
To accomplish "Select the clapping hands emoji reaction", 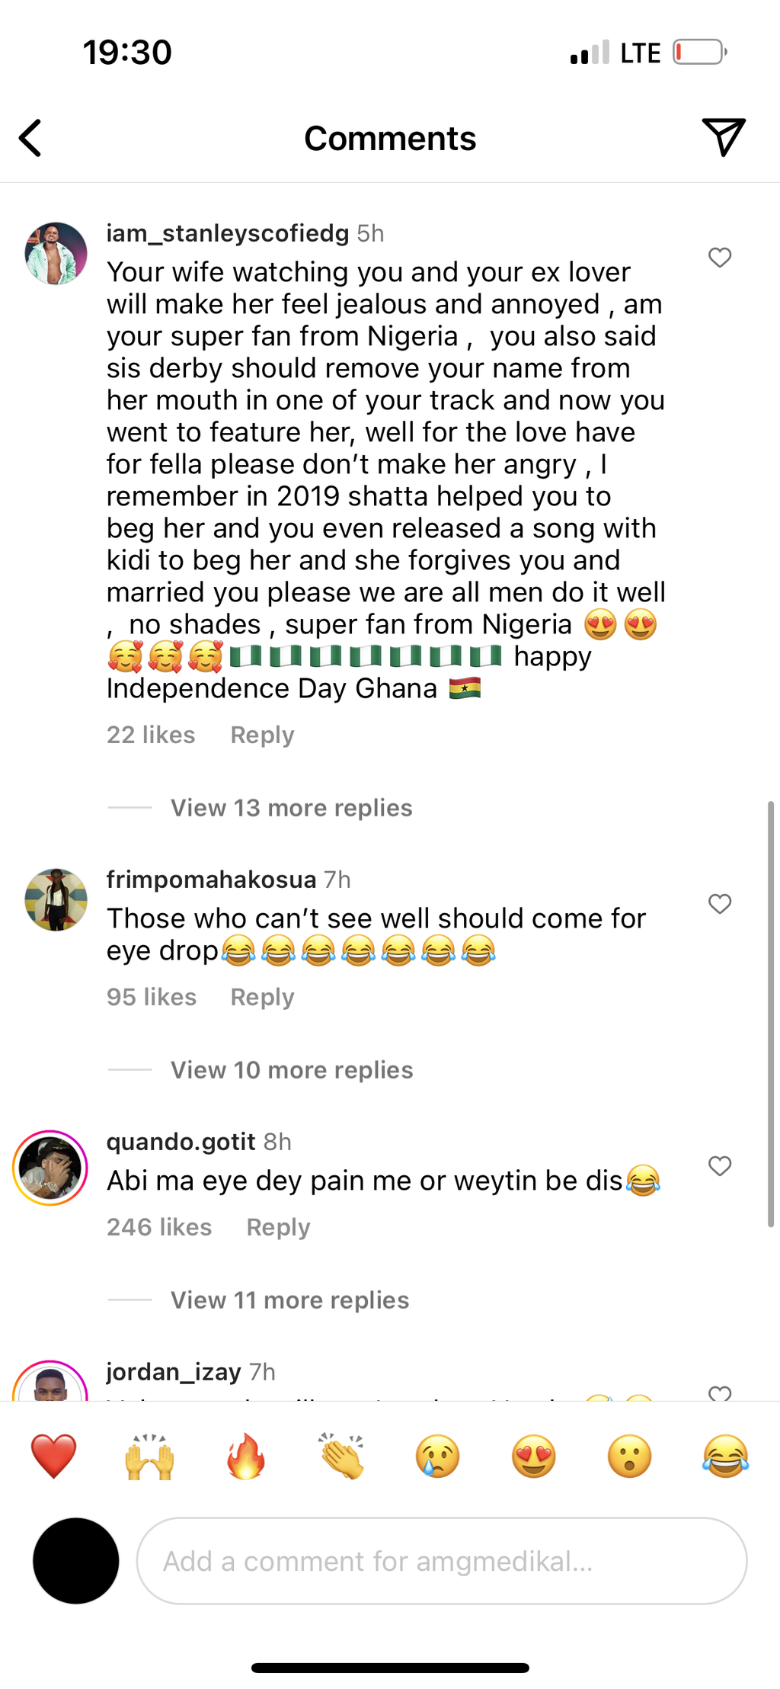I will click(x=340, y=1456).
